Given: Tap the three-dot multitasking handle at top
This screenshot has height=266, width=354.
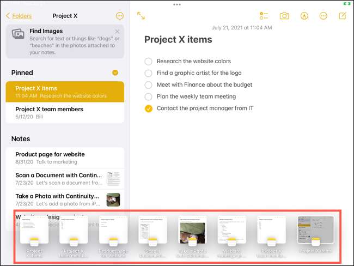Looking at the screenshot, I should tap(176, 4).
